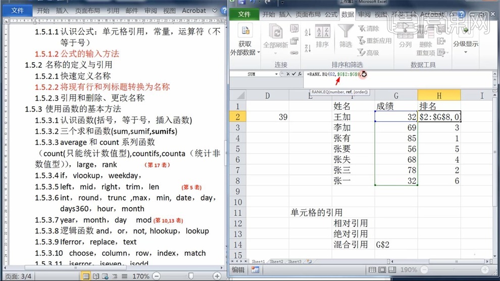Click Reapply filter 重新应用

pyautogui.click(x=374, y=40)
